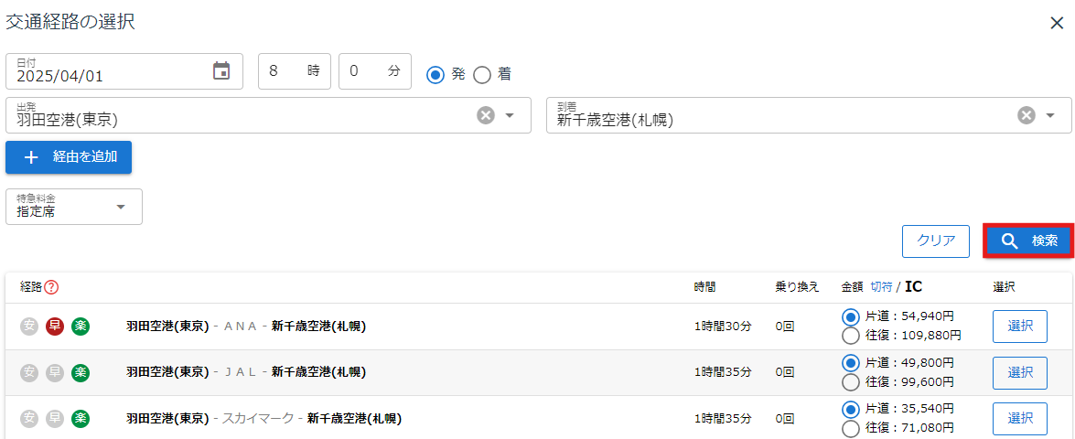Switch fare display to IC

[x=913, y=287]
